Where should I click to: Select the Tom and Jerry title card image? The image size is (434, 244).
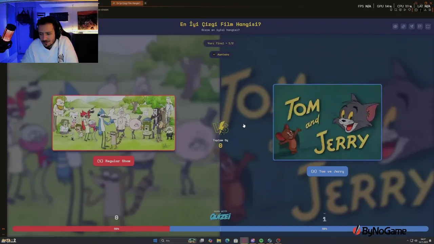point(327,122)
